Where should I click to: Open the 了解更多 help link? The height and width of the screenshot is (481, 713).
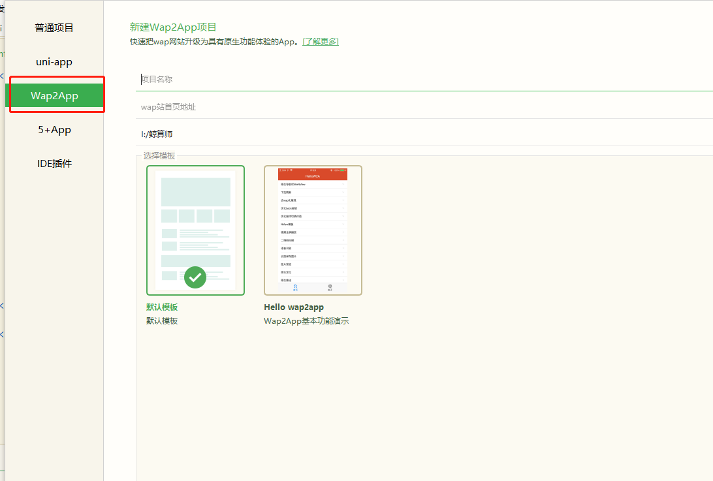(321, 41)
